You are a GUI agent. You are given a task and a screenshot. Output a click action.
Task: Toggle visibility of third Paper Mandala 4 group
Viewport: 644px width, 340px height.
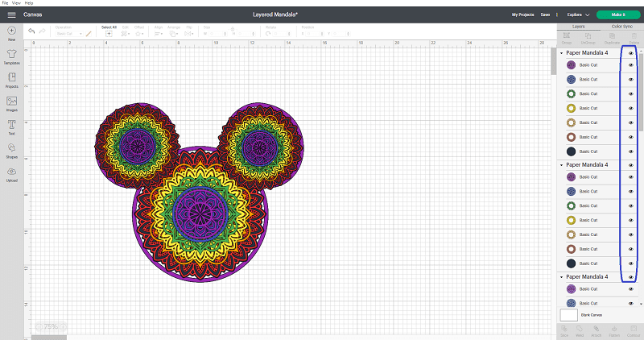pyautogui.click(x=631, y=277)
